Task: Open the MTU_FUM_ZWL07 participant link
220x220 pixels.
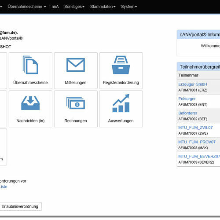Action: [x=195, y=128]
